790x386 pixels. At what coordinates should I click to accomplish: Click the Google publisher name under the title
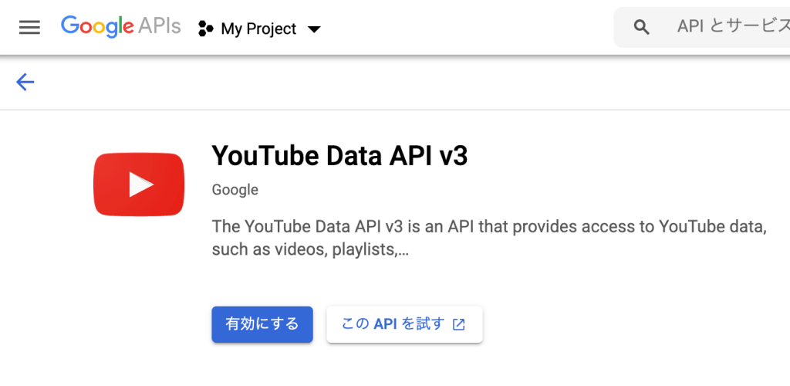235,190
